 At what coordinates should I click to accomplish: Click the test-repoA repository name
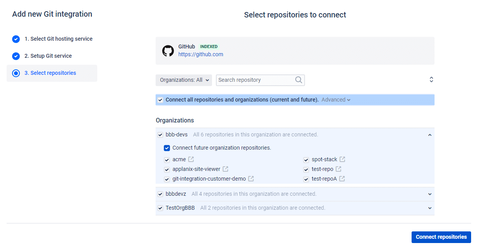324,179
